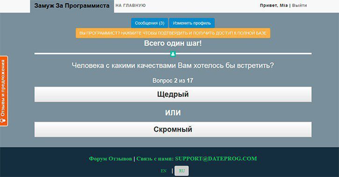This screenshot has height=177, width=339.
Task: Click the Всего один шаг! heading
Action: tap(173, 43)
